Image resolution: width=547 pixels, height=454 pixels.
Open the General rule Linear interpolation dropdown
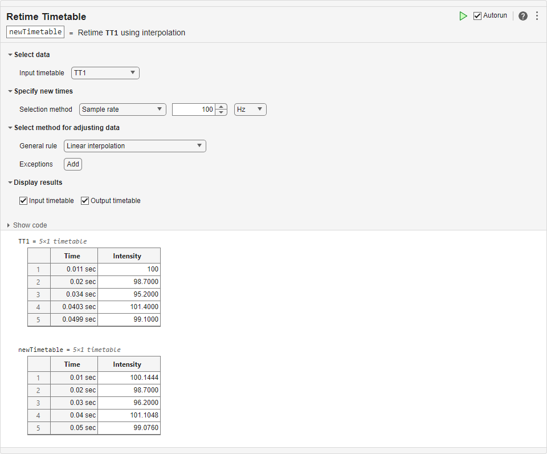point(134,146)
